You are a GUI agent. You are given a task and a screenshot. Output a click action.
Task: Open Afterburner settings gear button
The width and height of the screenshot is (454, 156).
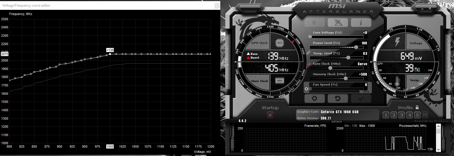coord(315,99)
